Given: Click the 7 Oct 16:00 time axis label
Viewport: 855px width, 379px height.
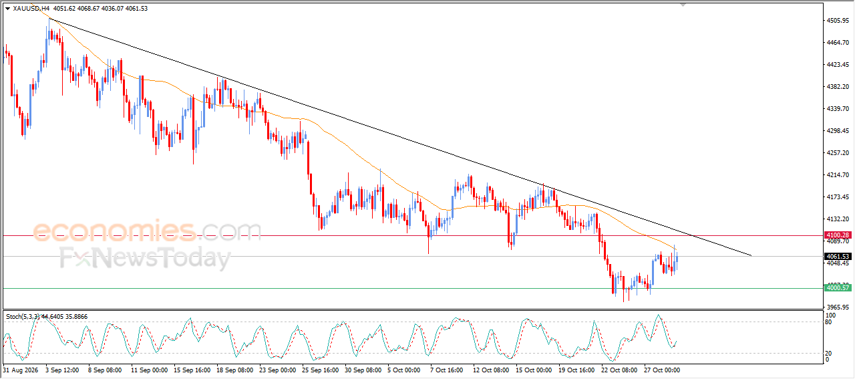Looking at the screenshot, I should click(448, 369).
